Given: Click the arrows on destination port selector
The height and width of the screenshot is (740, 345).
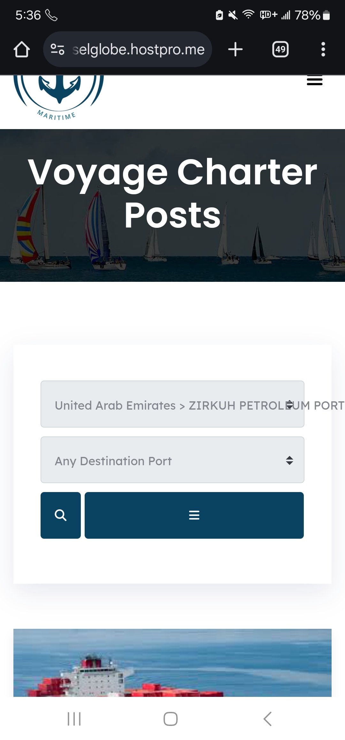Looking at the screenshot, I should [x=289, y=460].
